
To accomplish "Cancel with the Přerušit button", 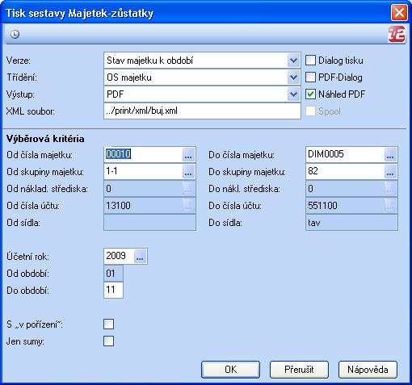I will pos(299,370).
